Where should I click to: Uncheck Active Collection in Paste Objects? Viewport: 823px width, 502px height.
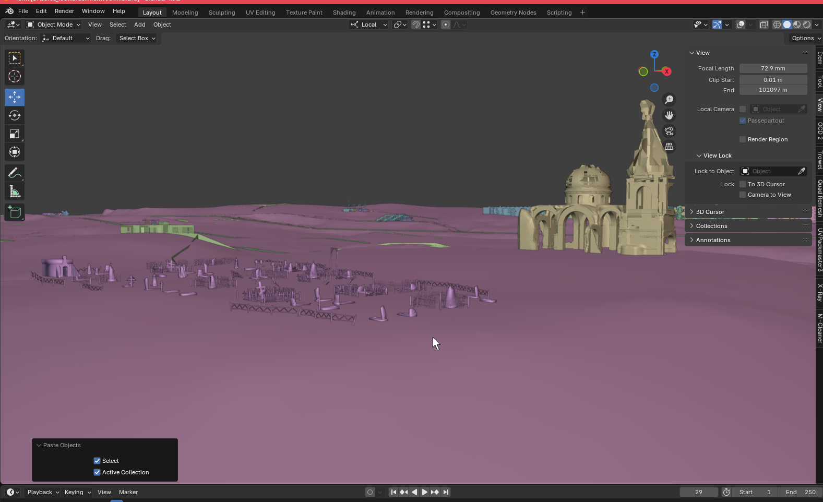click(97, 472)
